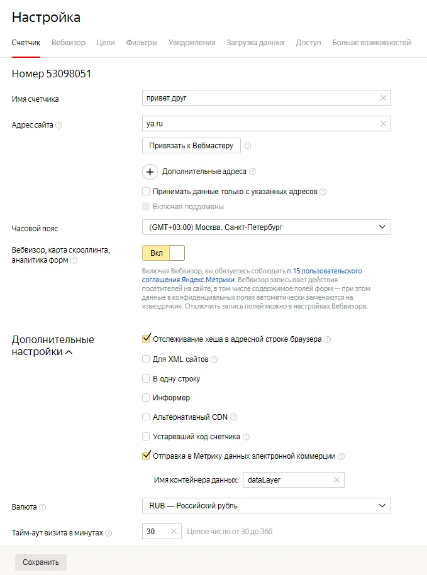Show the help tooltip for Альтернативный CDN
Image resolution: width=427 pixels, height=575 pixels.
pos(234,417)
